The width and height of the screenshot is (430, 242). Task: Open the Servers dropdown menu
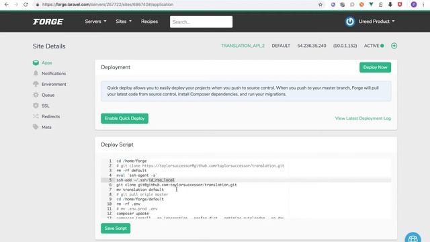[x=95, y=22]
